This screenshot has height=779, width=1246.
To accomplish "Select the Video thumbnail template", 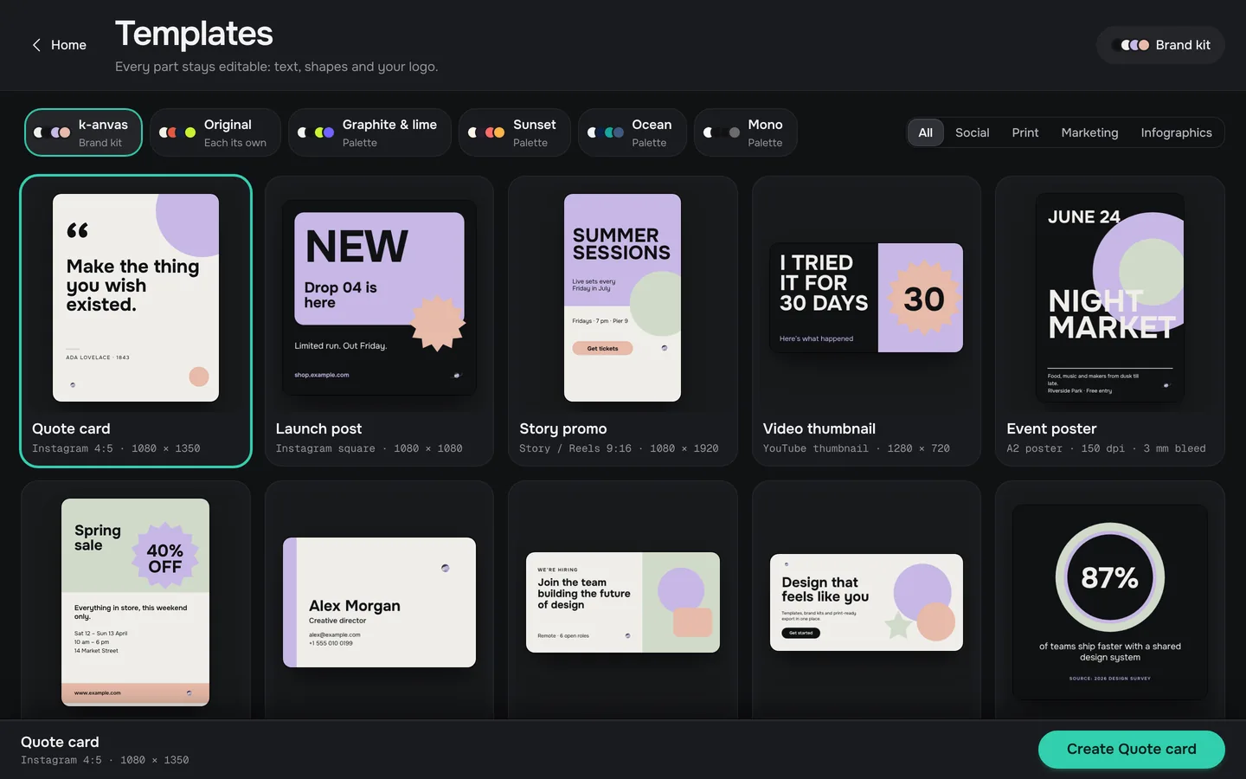I will click(x=866, y=321).
